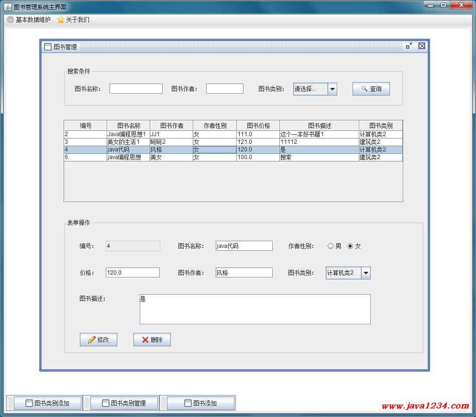Click the description cell 这个一本好书籍1
The width and height of the screenshot is (476, 417).
(x=320, y=134)
